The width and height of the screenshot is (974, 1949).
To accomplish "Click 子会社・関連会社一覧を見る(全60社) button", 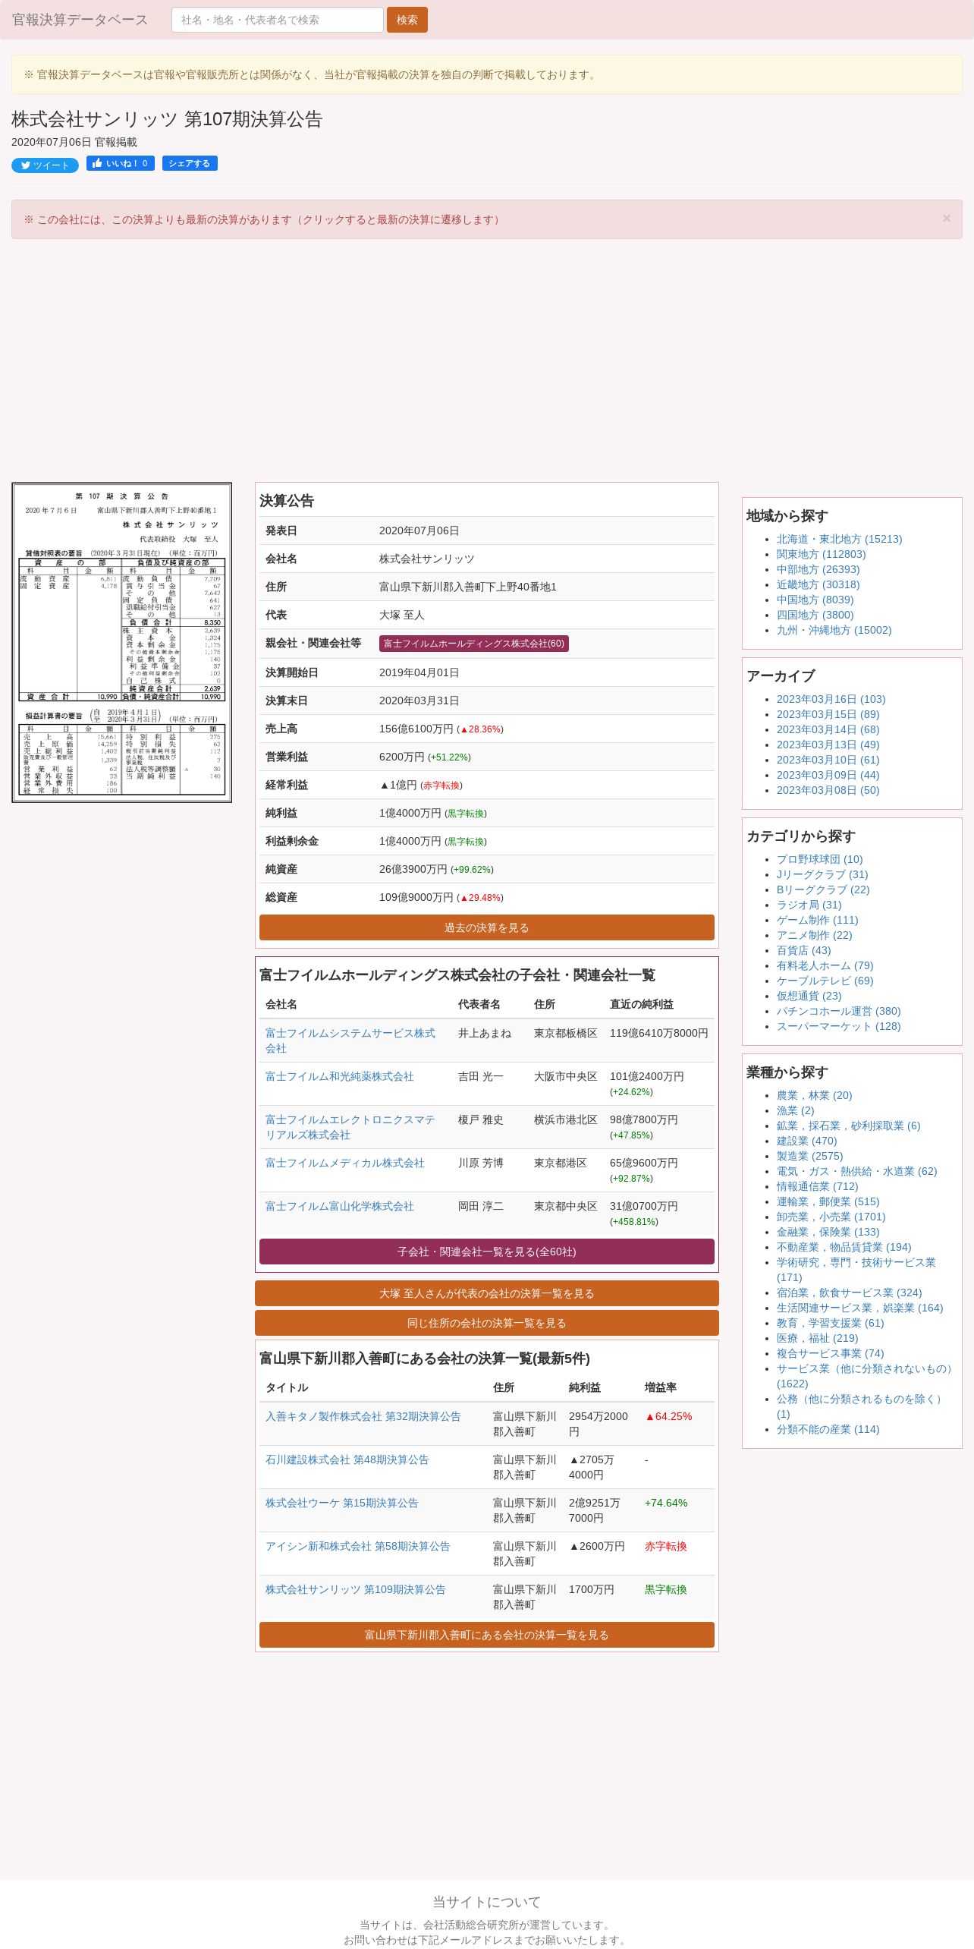I will (x=487, y=1252).
